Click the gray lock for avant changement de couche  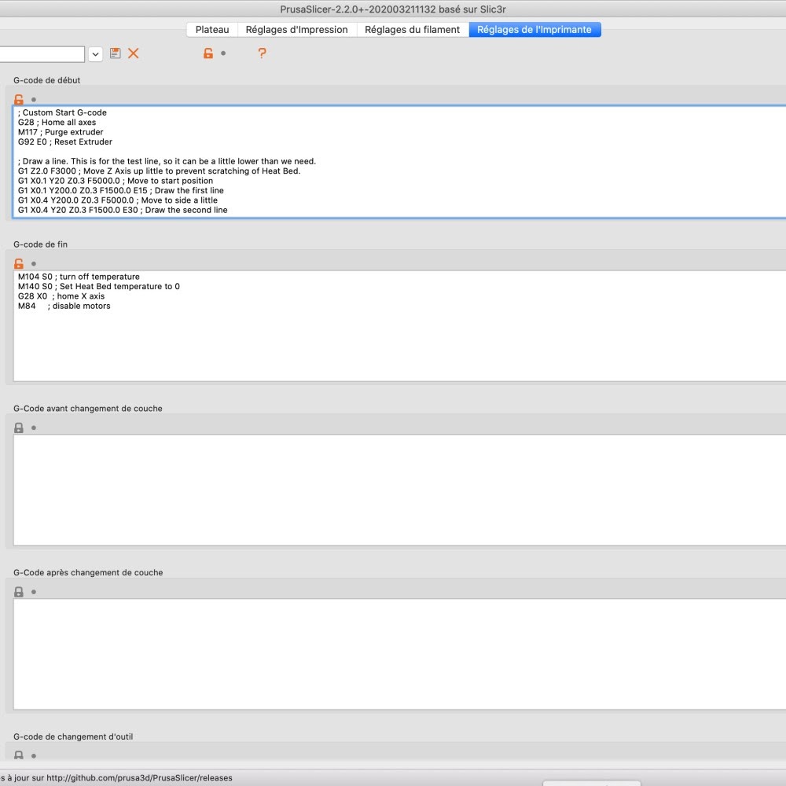[x=19, y=428]
